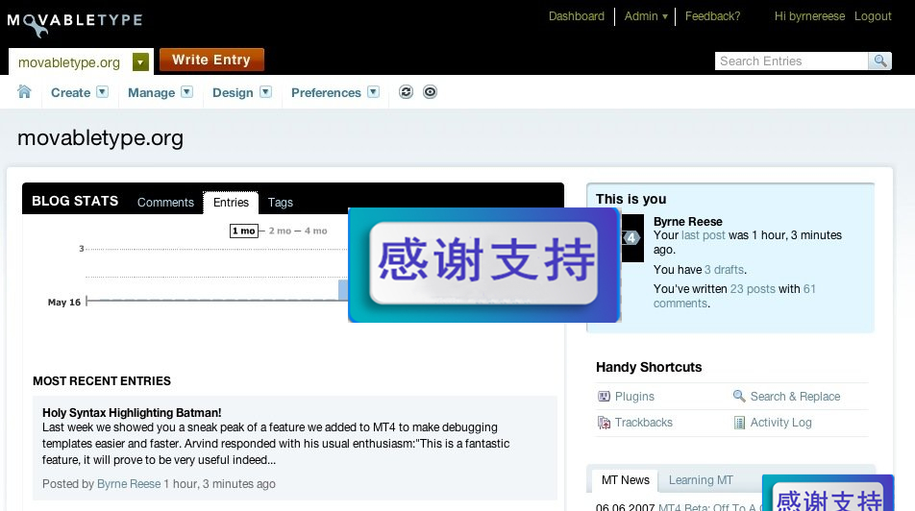Image resolution: width=915 pixels, height=511 pixels.
Task: Click the blue bar in entries chart
Action: 343,290
